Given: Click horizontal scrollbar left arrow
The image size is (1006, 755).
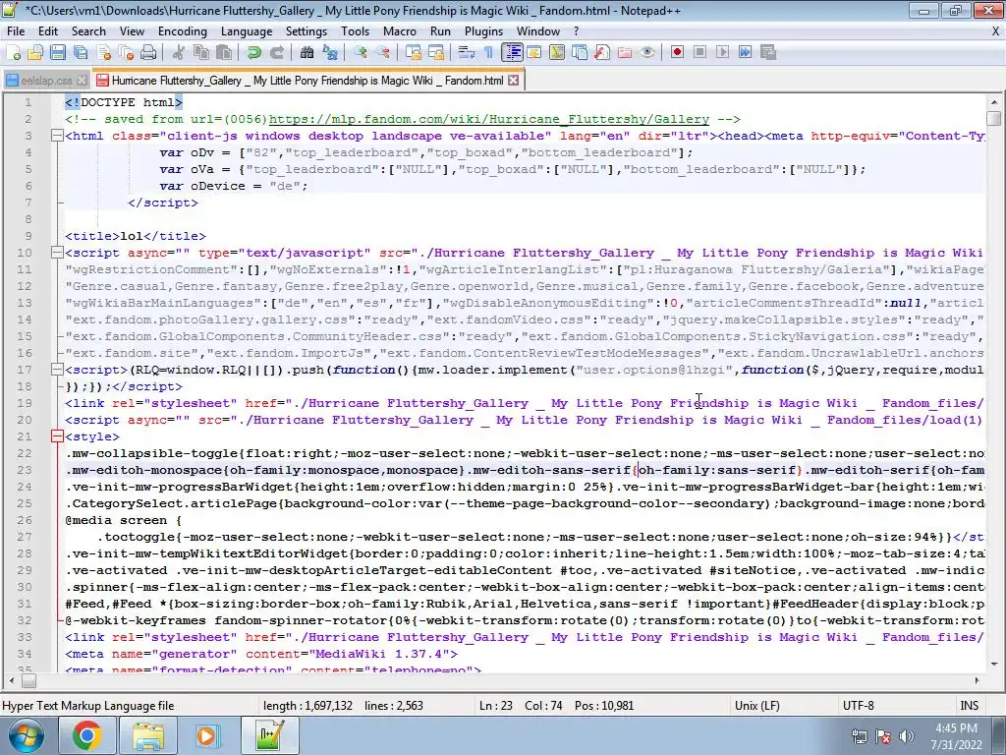Looking at the screenshot, I should (x=12, y=680).
